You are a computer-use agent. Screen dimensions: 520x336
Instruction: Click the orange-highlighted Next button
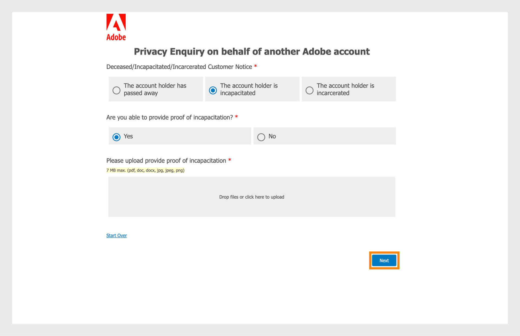[x=384, y=260]
